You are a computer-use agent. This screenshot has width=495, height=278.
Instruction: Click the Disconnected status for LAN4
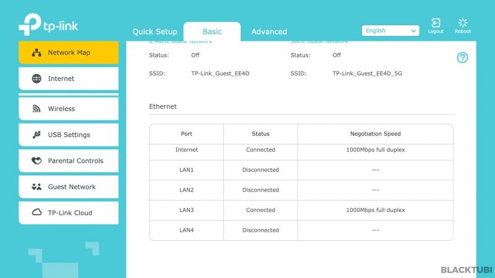(x=260, y=230)
